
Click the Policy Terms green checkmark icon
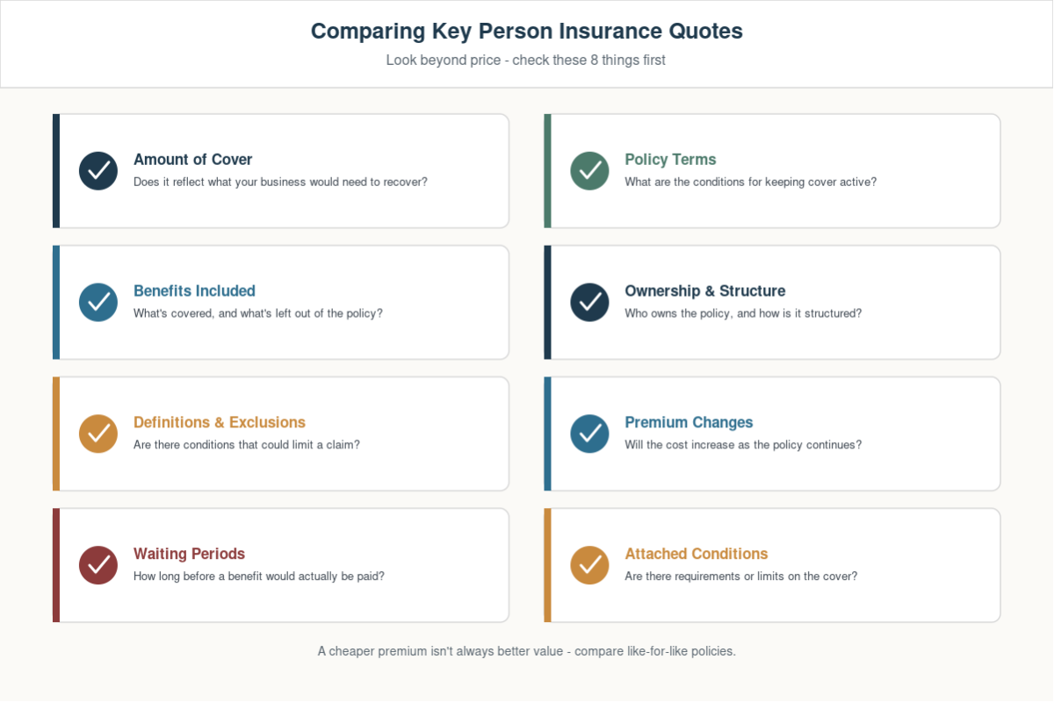coord(589,171)
